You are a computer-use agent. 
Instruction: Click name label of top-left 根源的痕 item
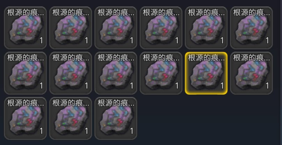(25, 13)
